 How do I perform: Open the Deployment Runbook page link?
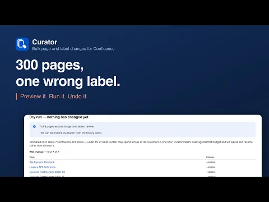[42, 162]
